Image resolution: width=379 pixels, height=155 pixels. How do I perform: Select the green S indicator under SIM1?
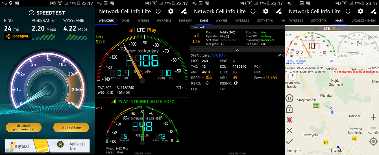(x=97, y=42)
